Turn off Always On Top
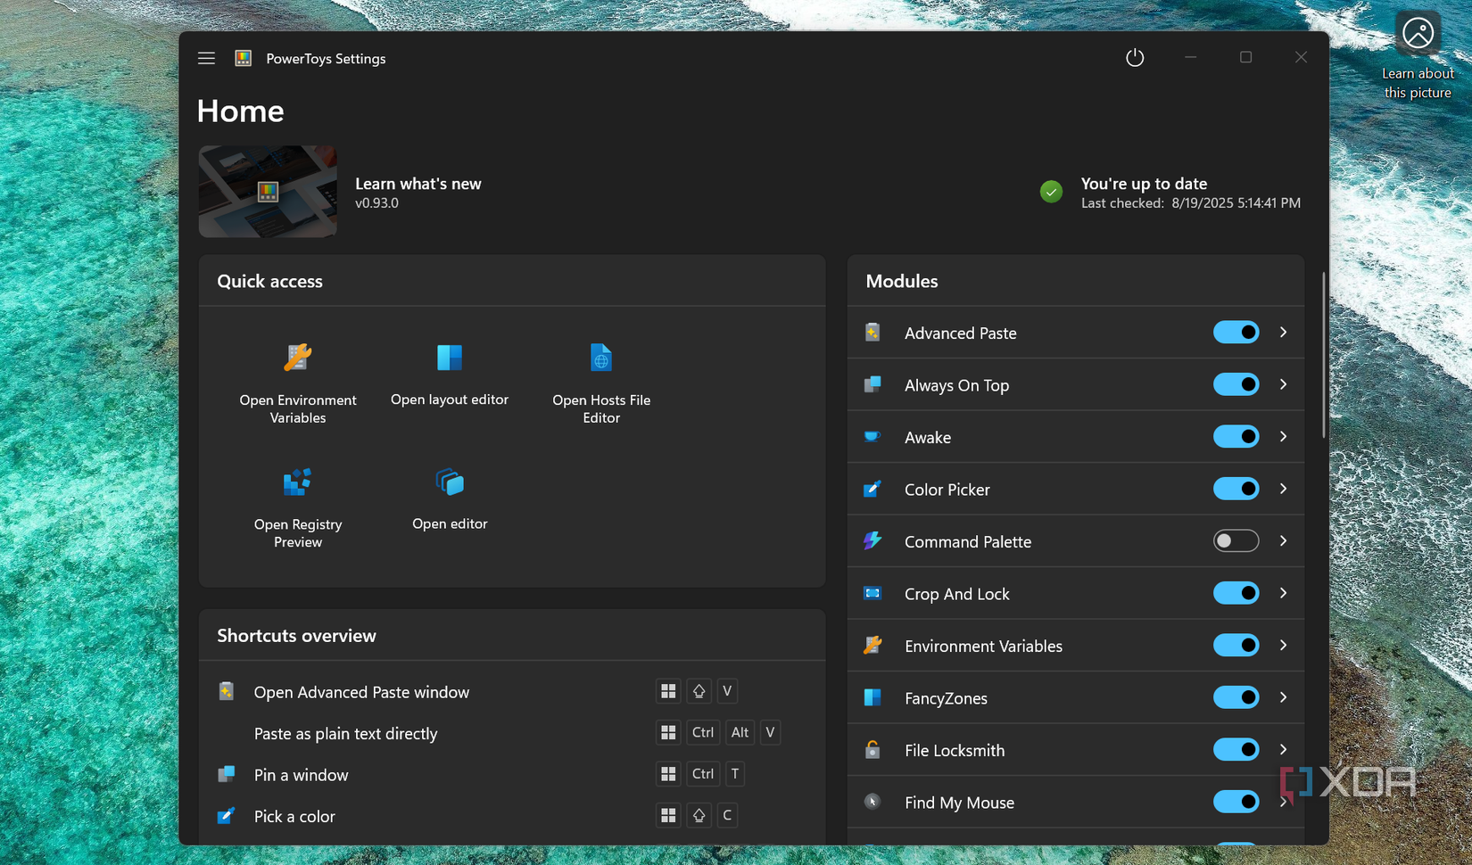The height and width of the screenshot is (865, 1472). coord(1236,384)
